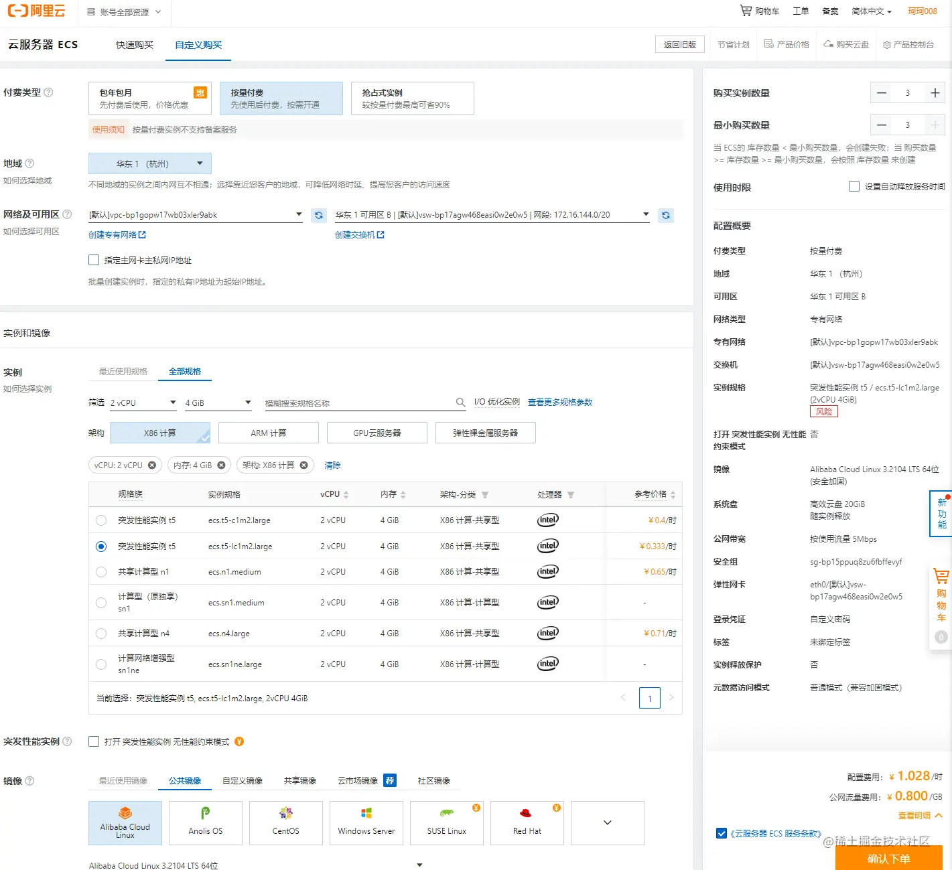This screenshot has width=952, height=870.
Task: Open the 2 vCPU filter dropdown
Action: point(143,403)
